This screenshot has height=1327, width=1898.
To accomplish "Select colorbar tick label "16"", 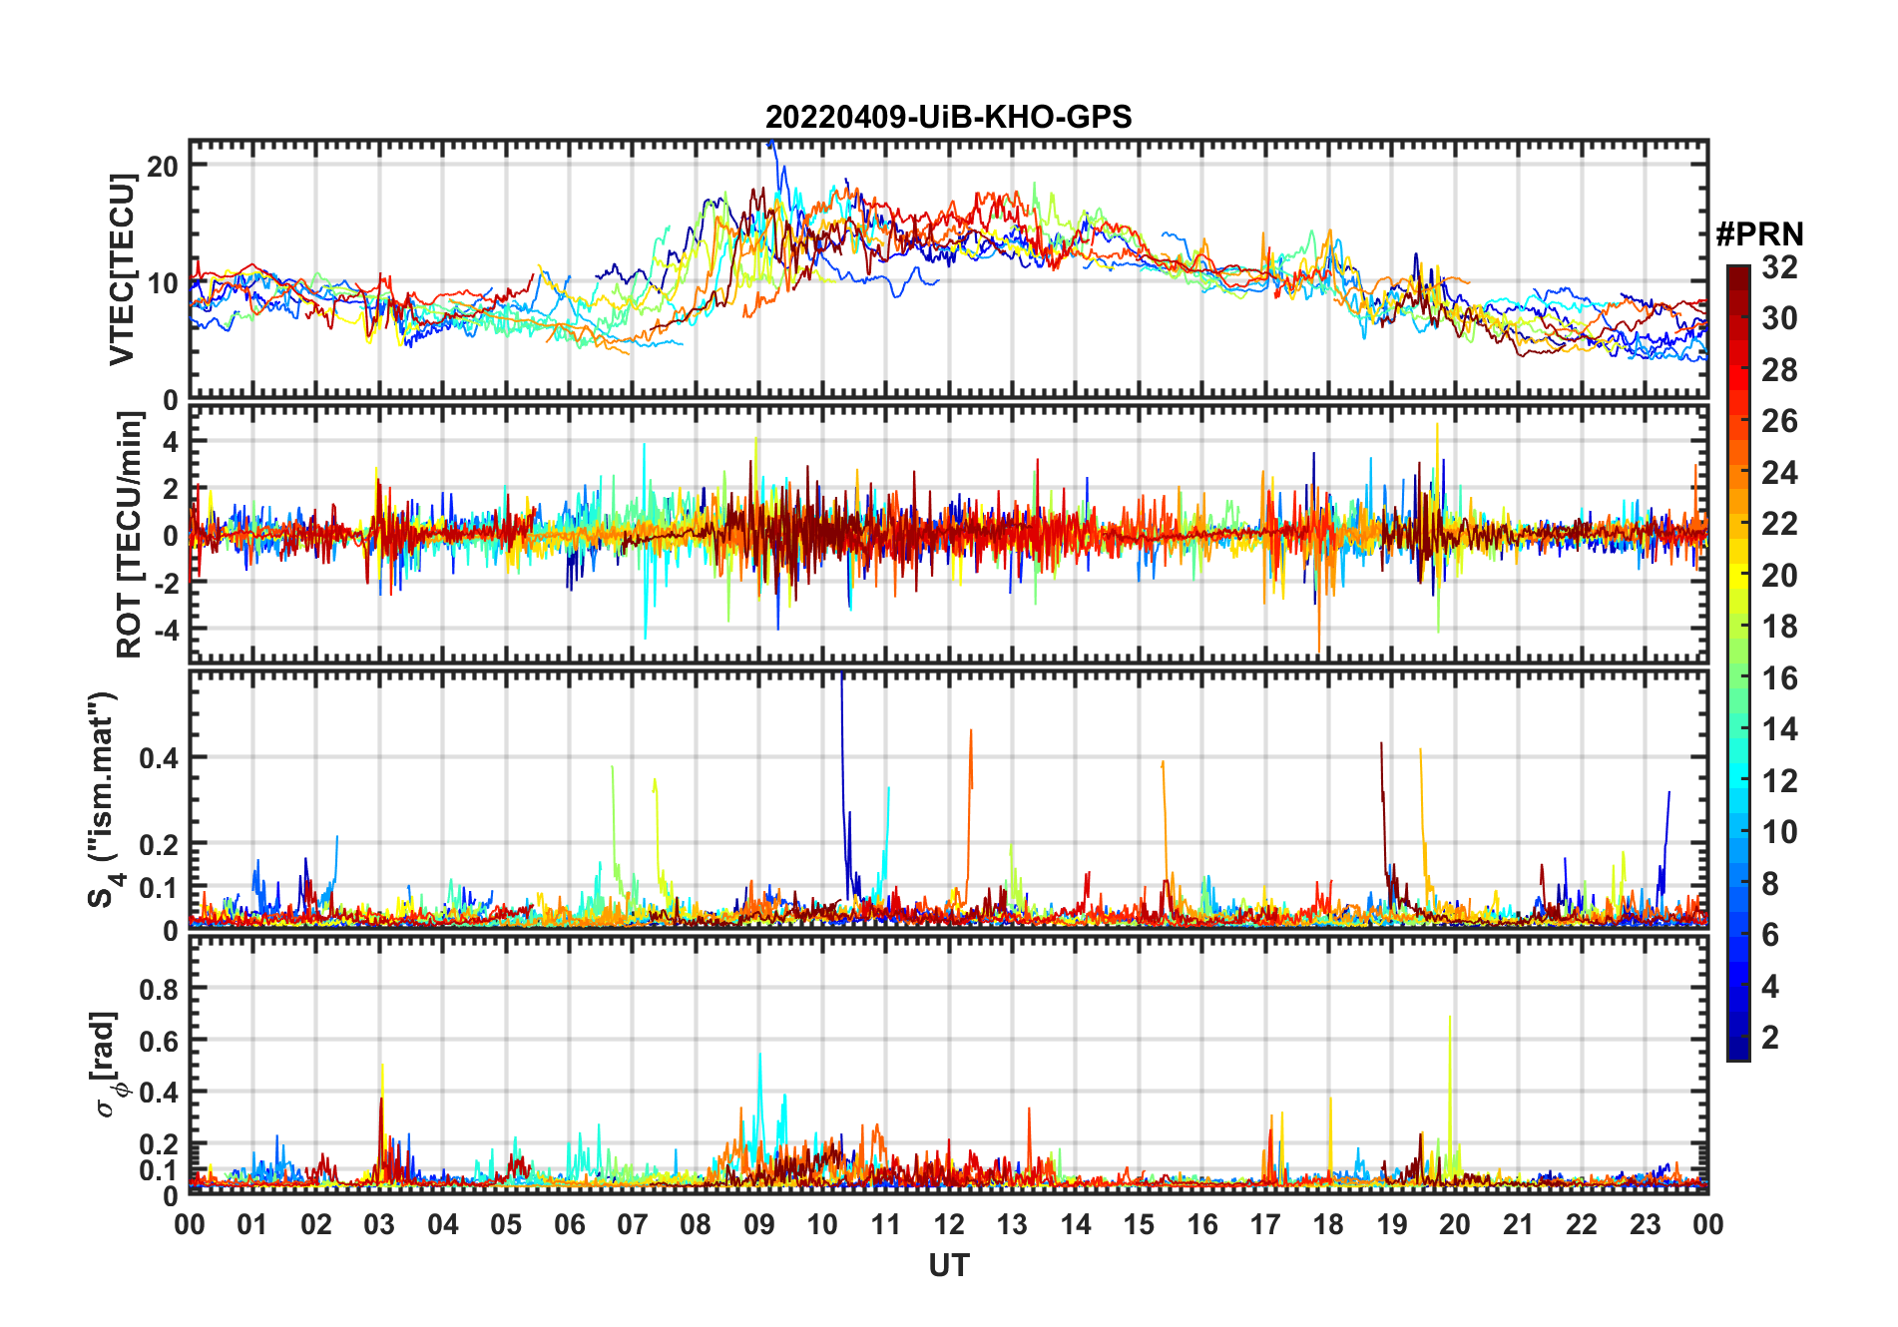I will tap(1779, 678).
